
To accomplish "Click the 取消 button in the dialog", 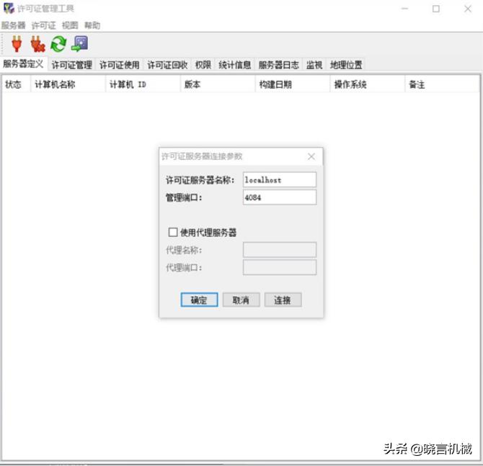I will 241,300.
